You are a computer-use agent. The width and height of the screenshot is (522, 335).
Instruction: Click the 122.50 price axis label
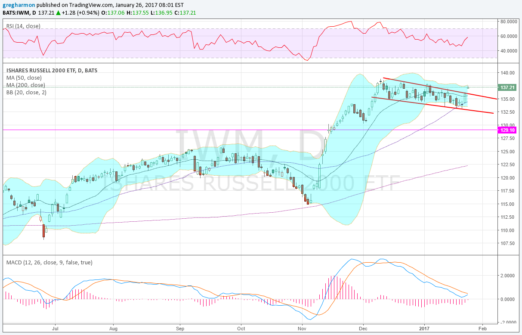[508, 164]
